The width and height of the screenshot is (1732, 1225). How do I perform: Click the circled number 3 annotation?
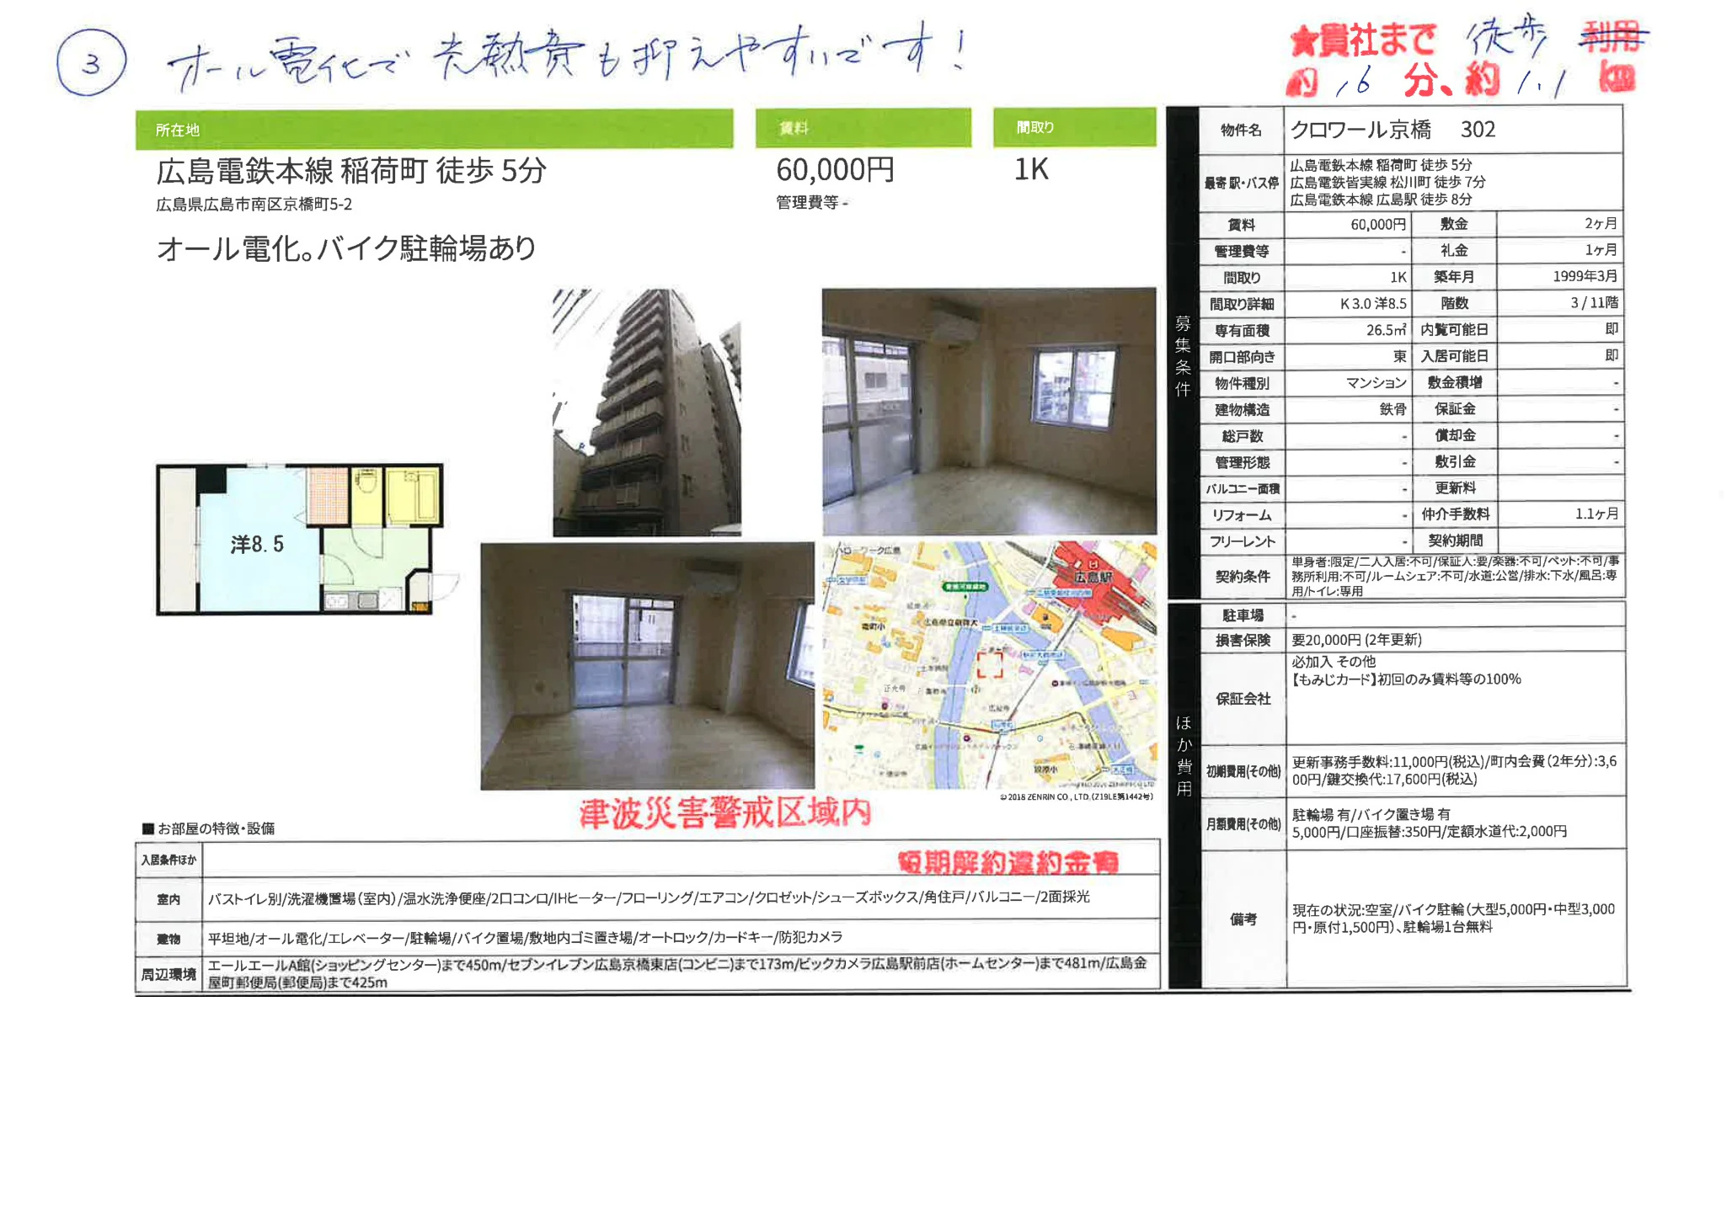91,63
